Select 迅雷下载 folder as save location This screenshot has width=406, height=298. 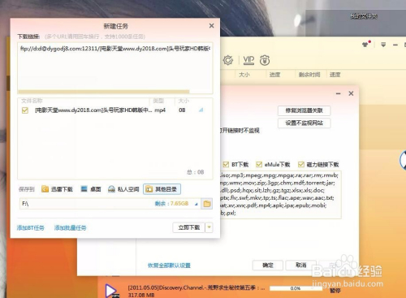(57, 189)
